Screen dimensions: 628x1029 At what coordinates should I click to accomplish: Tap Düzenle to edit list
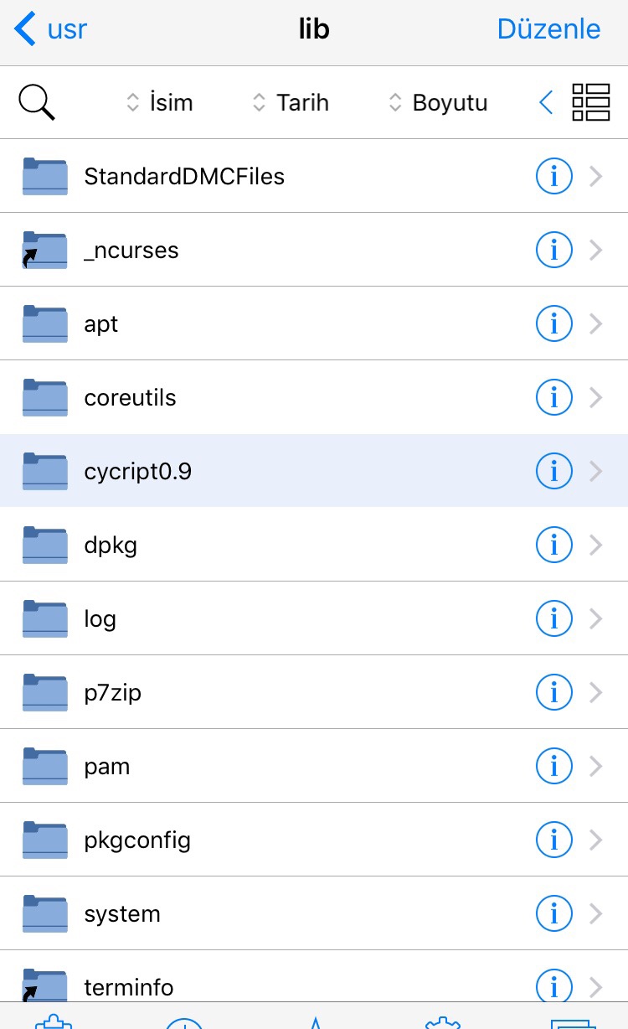[548, 29]
